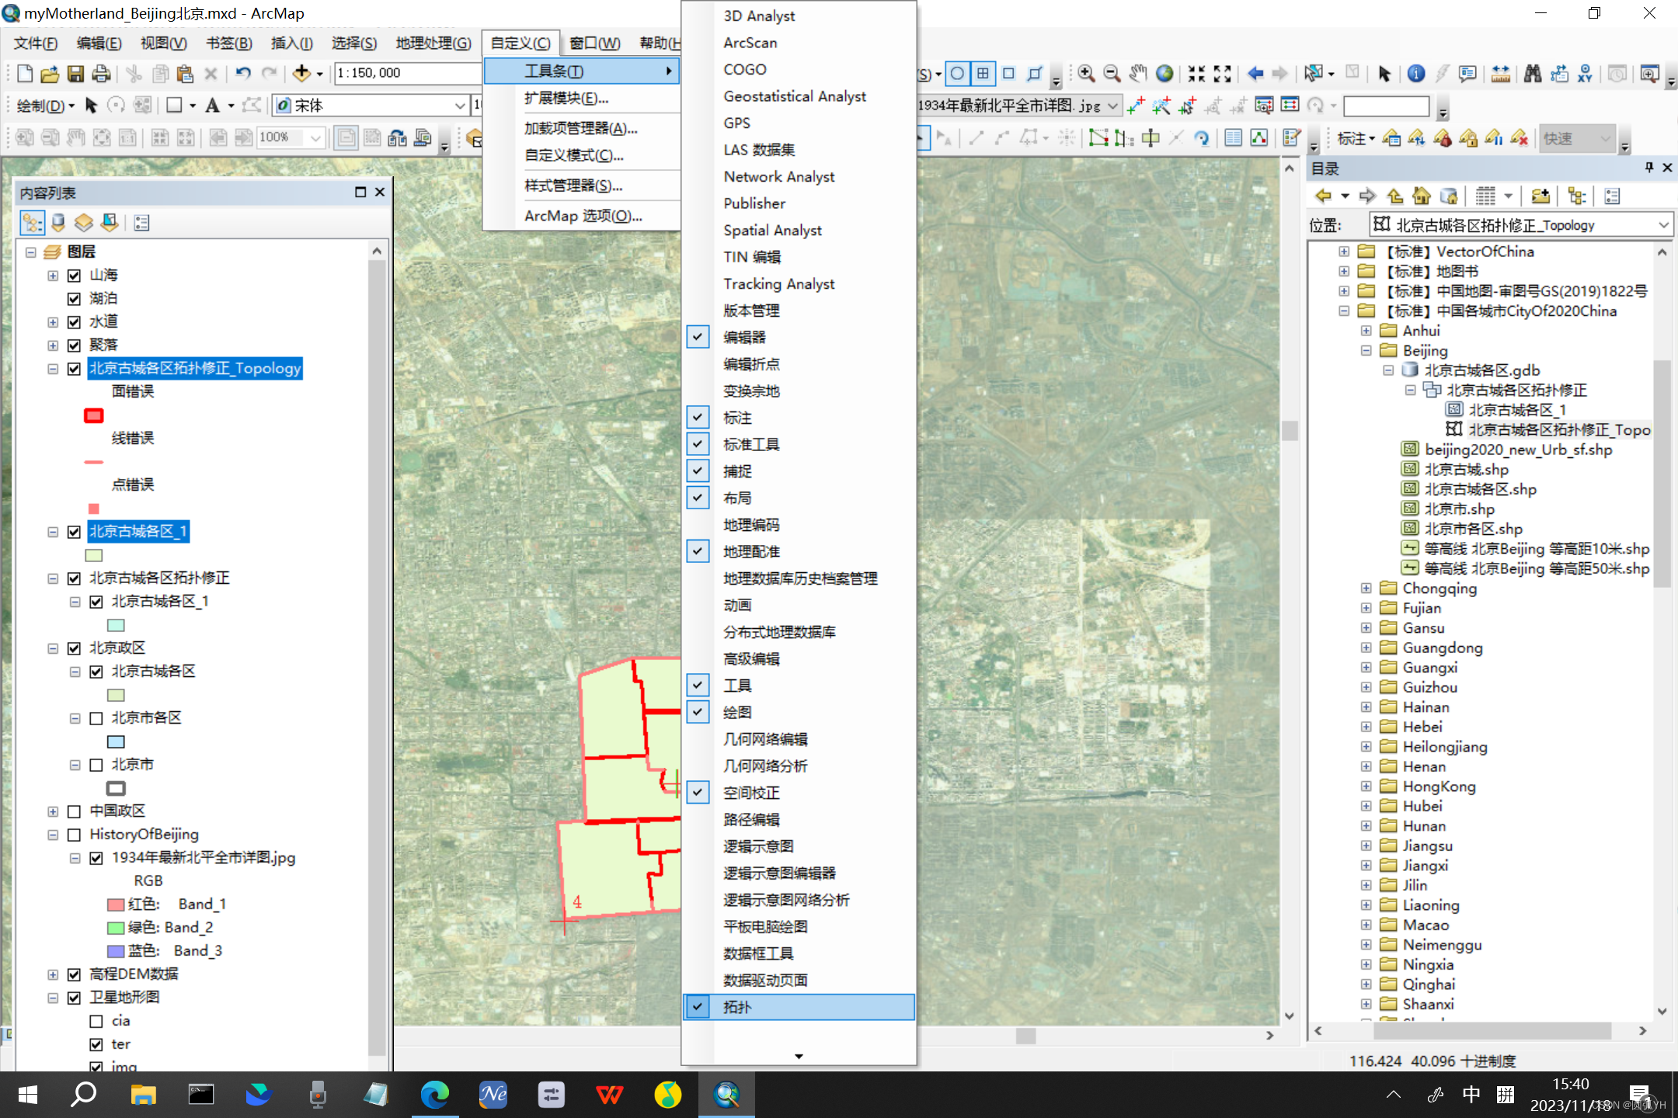Click ArcMap 选项 menu entry
1678x1118 pixels.
coord(583,216)
